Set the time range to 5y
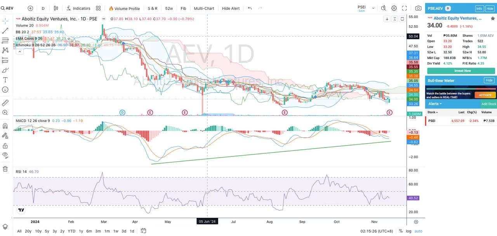The image size is (497, 236). (47, 231)
